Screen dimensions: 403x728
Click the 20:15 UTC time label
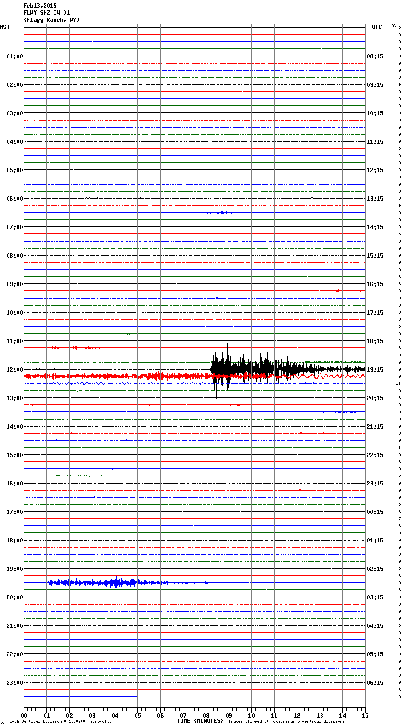pyautogui.click(x=375, y=398)
